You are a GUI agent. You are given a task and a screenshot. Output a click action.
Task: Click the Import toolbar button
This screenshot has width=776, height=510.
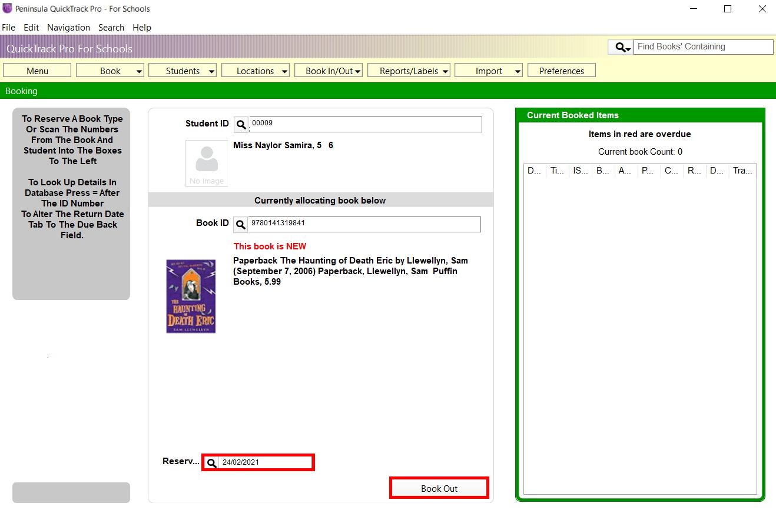(489, 71)
